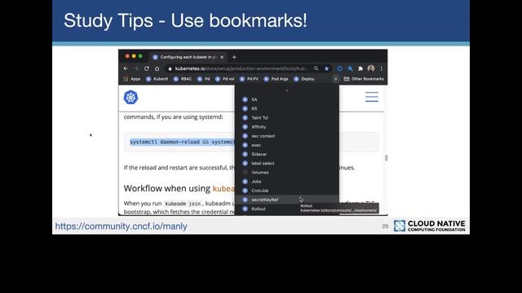Image resolution: width=522 pixels, height=293 pixels.
Task: Close the 'Configuring each kubelet' tab
Action: pos(222,57)
